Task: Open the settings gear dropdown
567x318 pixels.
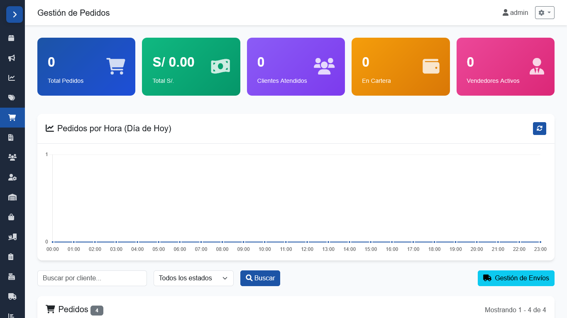Action: click(x=544, y=12)
